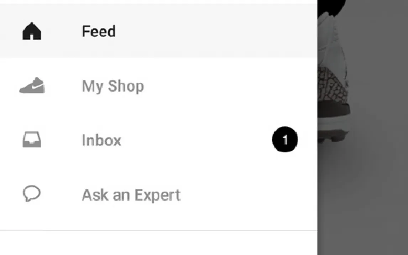Click empty space right of Feed label
Image resolution: width=408 pixels, height=255 pixels.
pos(214,31)
